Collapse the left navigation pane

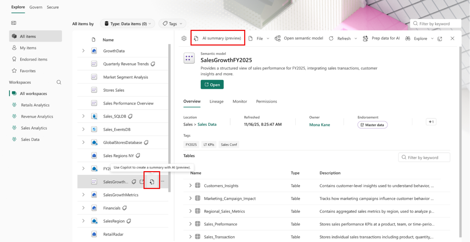(13, 23)
